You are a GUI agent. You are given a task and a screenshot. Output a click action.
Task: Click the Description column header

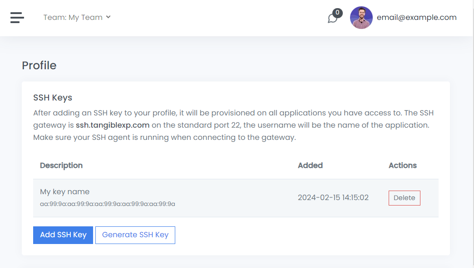pos(61,165)
